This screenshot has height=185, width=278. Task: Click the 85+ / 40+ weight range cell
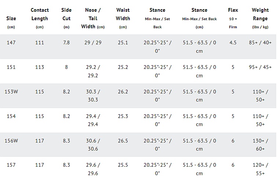(260, 43)
